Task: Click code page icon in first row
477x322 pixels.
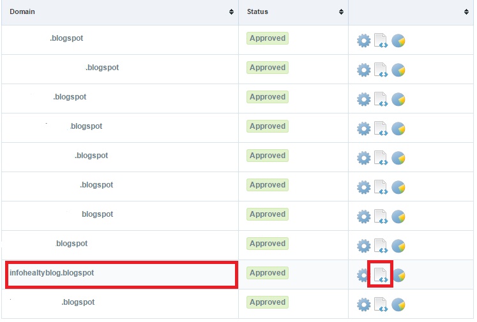Action: click(381, 41)
